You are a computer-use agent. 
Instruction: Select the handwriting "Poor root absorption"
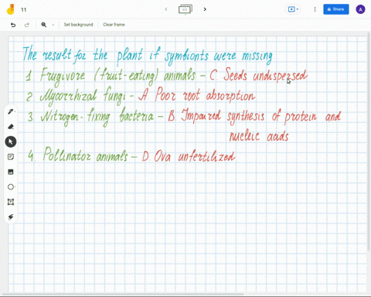pyautogui.click(x=205, y=95)
